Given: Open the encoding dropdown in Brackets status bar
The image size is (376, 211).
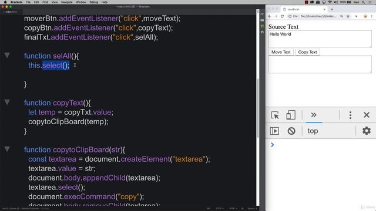Looking at the screenshot, I should point(220,209).
